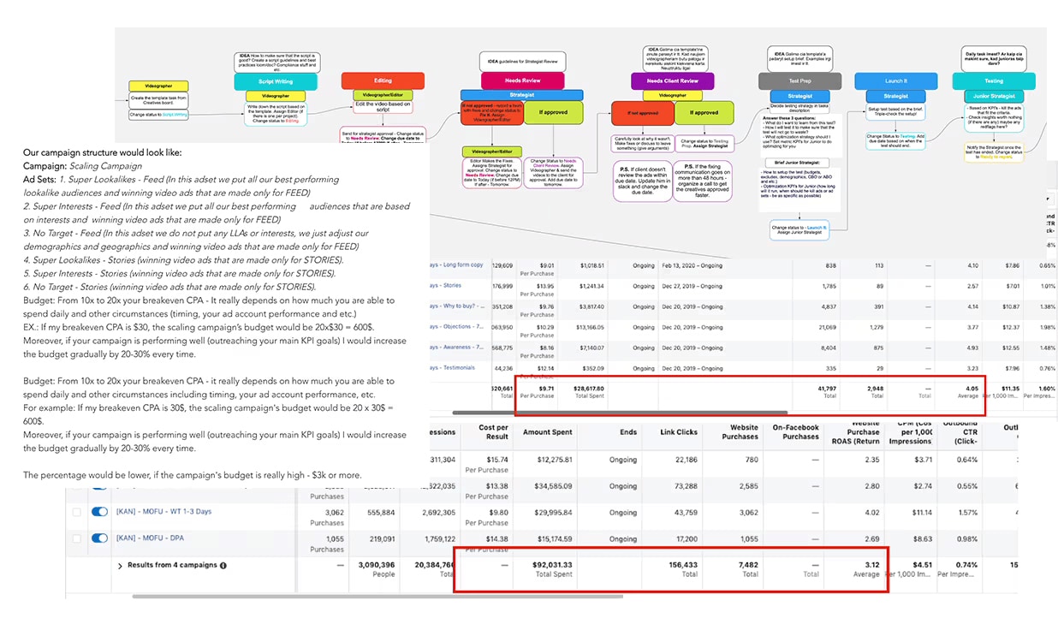The height and width of the screenshot is (630, 1058).
Task: Tick the checkbox beside KAN MOFU WT 1-3 Days
Action: point(77,512)
